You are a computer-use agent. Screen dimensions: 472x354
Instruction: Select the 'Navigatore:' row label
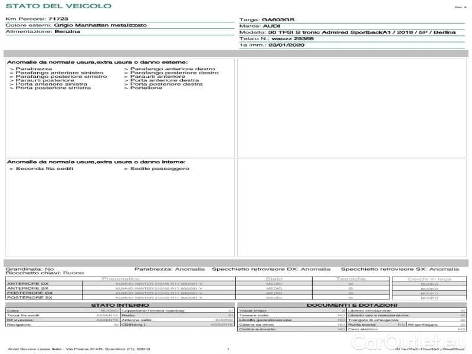tap(19, 324)
